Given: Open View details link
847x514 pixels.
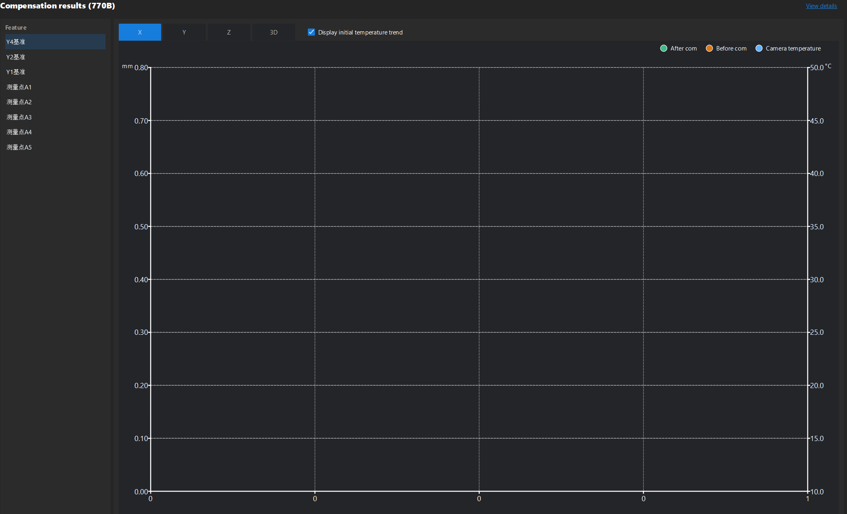Looking at the screenshot, I should (x=821, y=6).
